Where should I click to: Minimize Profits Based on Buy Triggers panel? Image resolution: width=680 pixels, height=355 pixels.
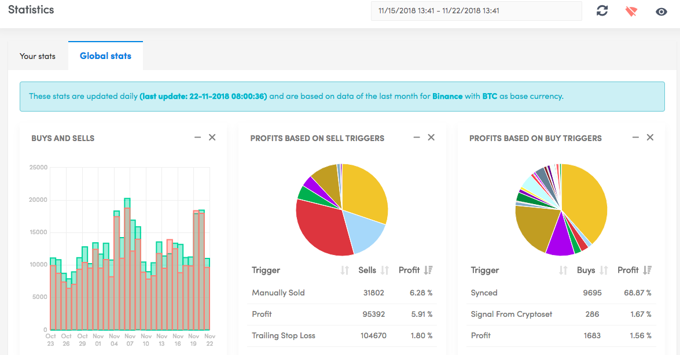[636, 138]
